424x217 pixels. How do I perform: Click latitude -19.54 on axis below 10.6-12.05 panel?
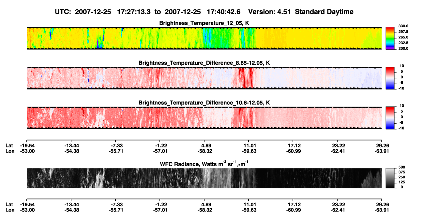(27, 145)
